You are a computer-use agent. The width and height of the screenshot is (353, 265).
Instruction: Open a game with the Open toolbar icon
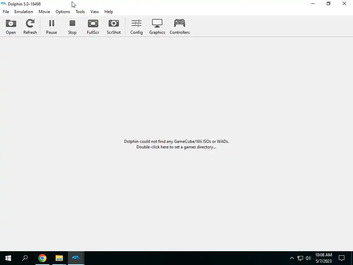(x=11, y=27)
